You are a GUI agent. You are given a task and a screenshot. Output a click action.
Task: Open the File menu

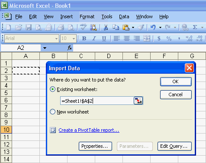[x=19, y=16]
